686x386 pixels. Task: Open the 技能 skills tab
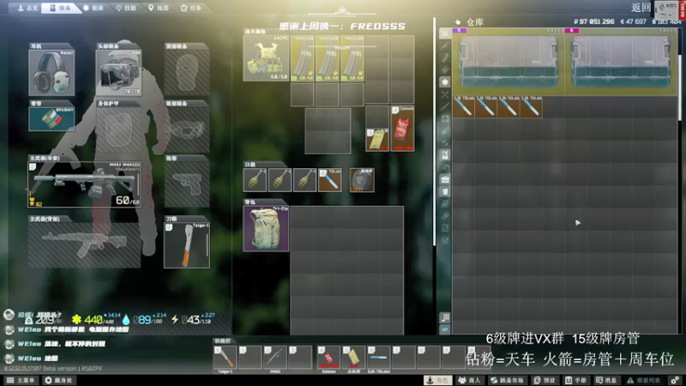pos(125,8)
